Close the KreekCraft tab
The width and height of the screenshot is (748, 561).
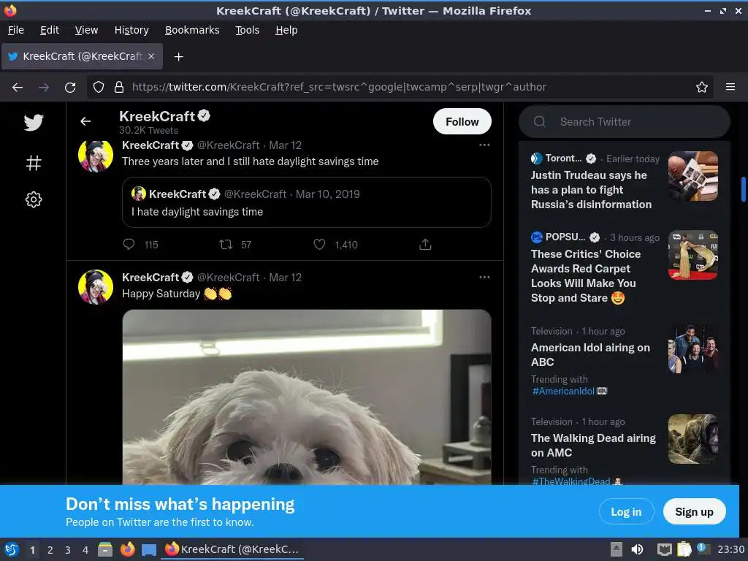pos(151,56)
